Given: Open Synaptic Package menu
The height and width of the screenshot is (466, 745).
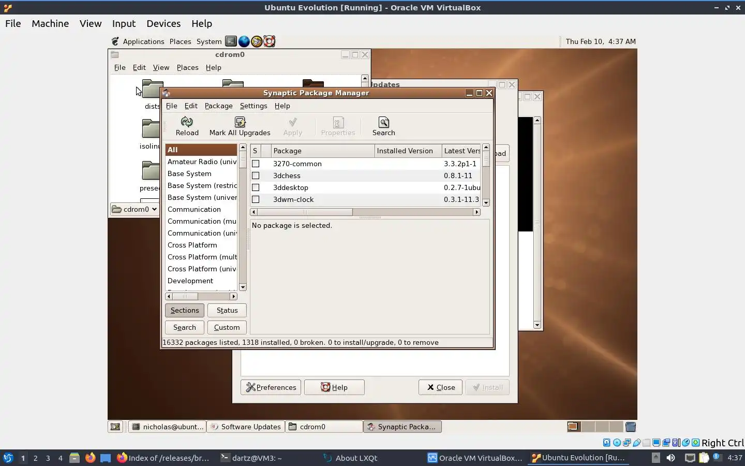Looking at the screenshot, I should click(x=218, y=106).
